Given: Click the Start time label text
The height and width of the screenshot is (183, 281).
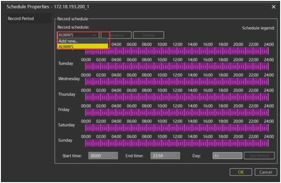Looking at the screenshot, I should 72,156.
